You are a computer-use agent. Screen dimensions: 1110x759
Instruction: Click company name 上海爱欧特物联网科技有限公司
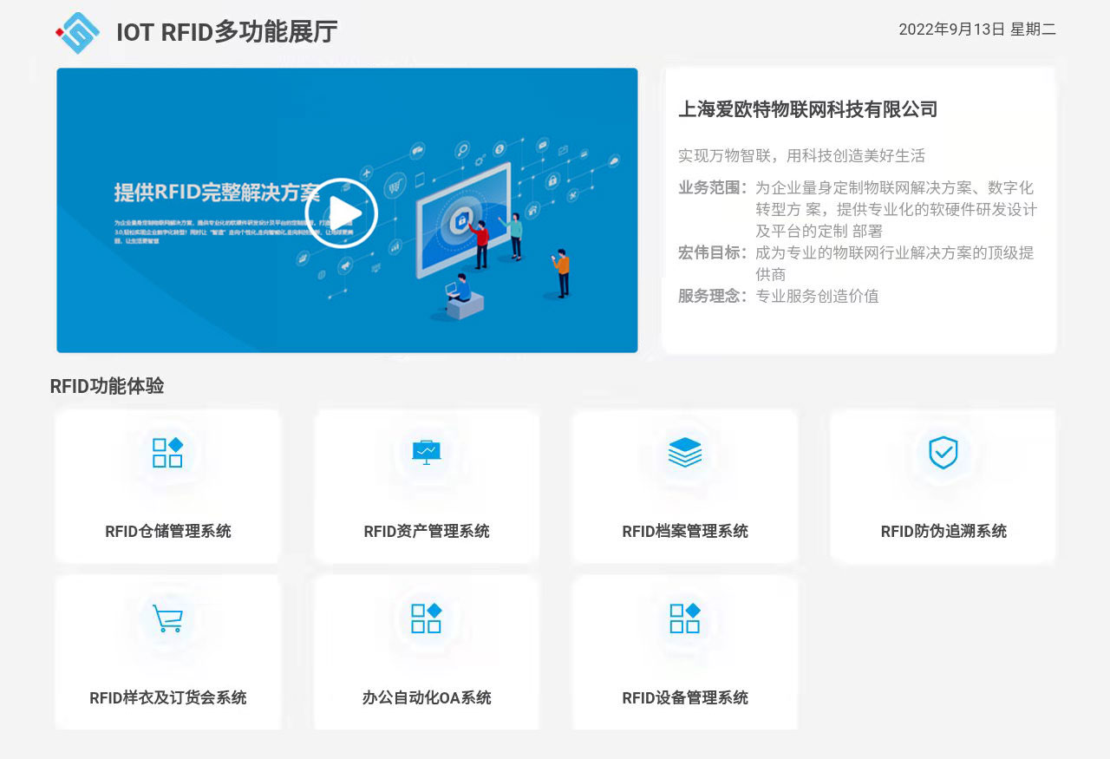(x=808, y=109)
